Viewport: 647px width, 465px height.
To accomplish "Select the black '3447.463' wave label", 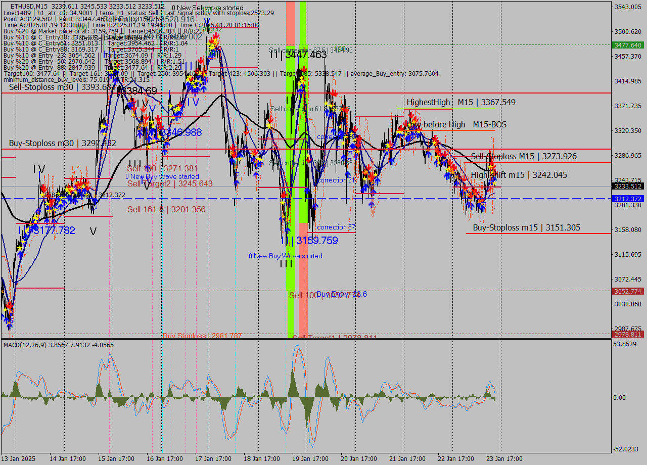I will (306, 55).
